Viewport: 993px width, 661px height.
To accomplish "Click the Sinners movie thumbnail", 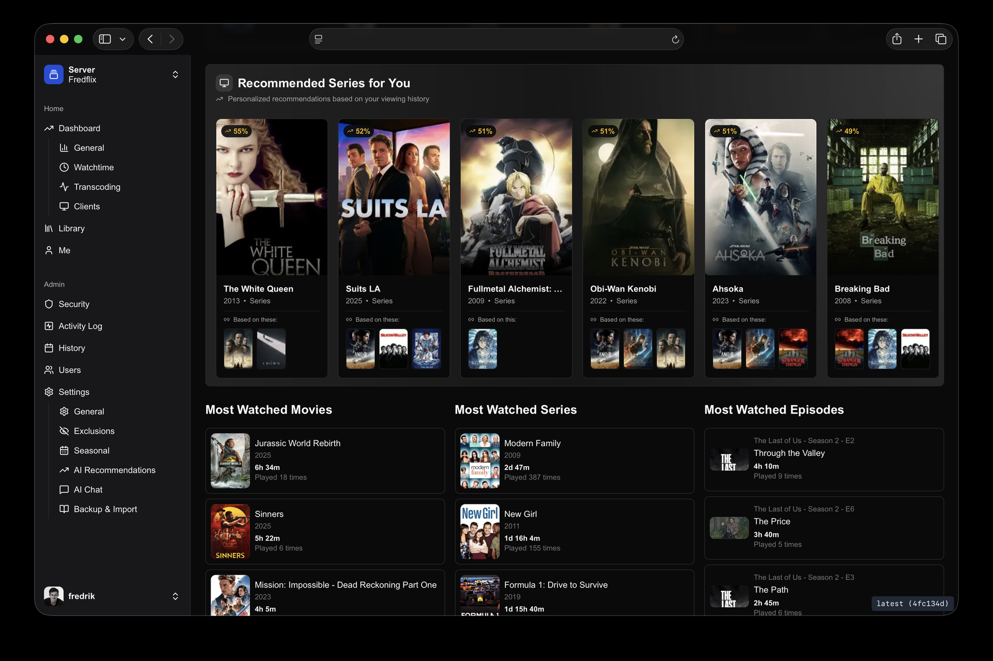I will (230, 531).
